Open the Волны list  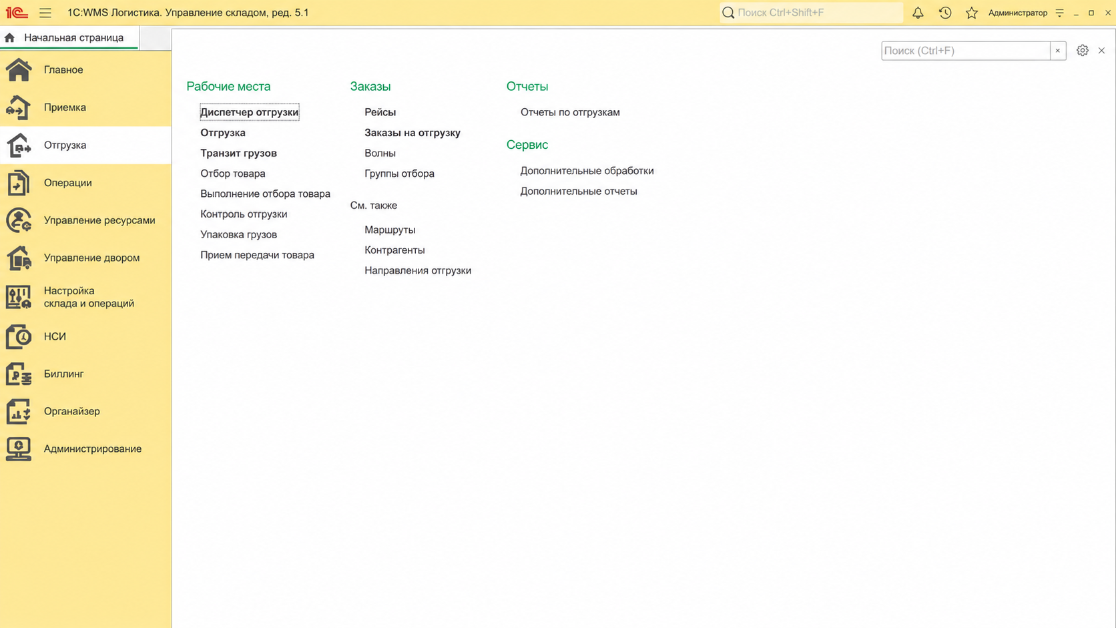click(380, 153)
